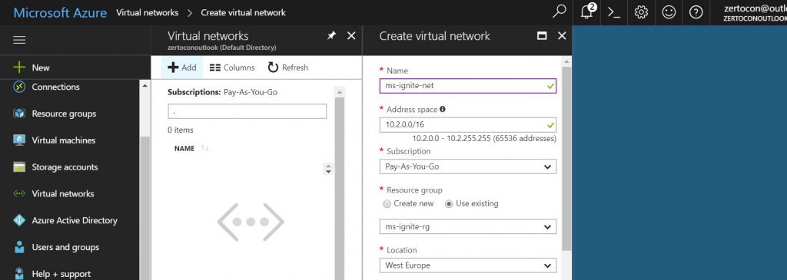Click the Address space info icon

click(443, 109)
